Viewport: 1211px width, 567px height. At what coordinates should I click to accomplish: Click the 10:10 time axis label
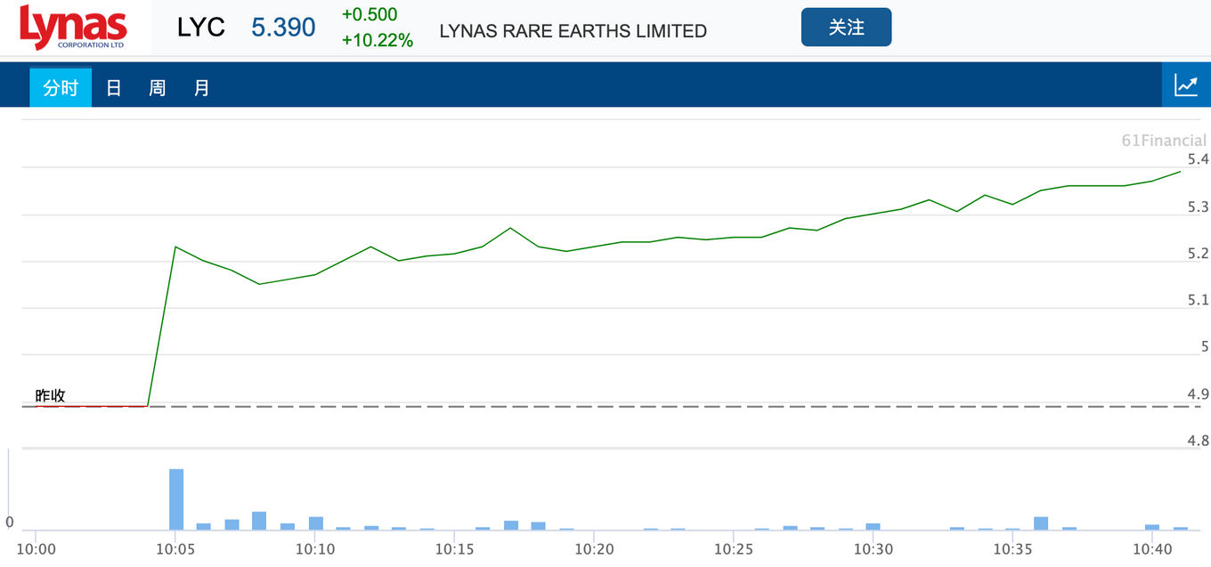pos(315,549)
